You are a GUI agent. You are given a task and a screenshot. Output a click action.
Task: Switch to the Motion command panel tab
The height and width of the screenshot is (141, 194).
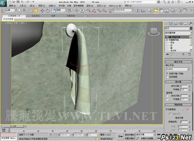coord(181,24)
